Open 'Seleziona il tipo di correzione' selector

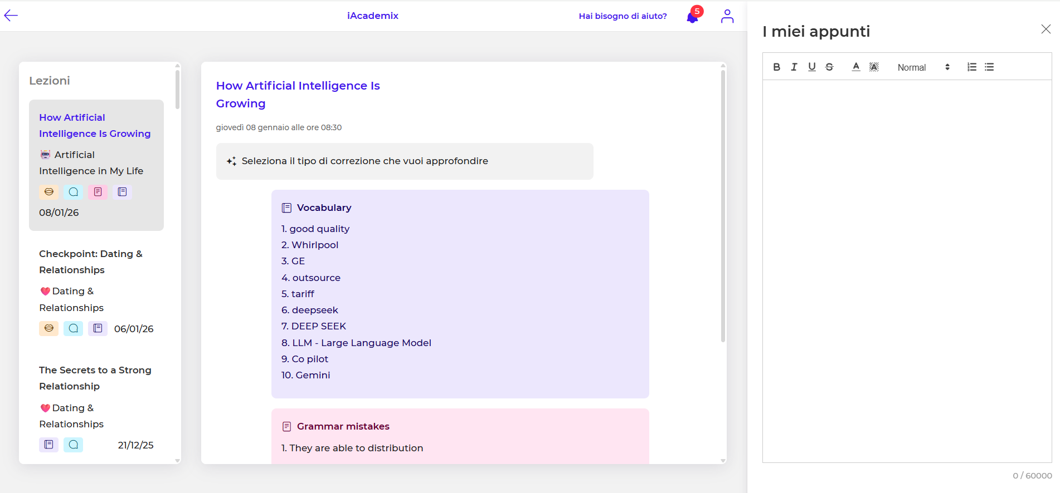click(405, 161)
